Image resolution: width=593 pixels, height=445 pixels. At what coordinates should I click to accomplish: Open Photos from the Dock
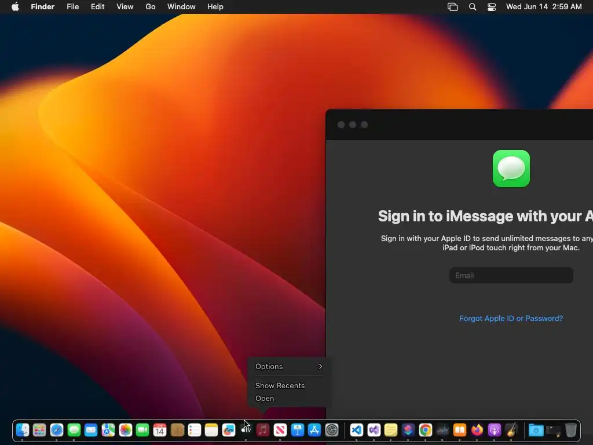125,431
